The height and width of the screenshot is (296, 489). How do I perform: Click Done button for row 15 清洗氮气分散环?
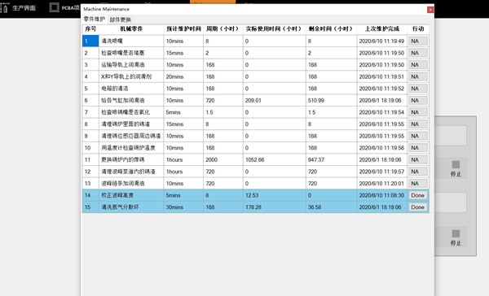click(418, 207)
